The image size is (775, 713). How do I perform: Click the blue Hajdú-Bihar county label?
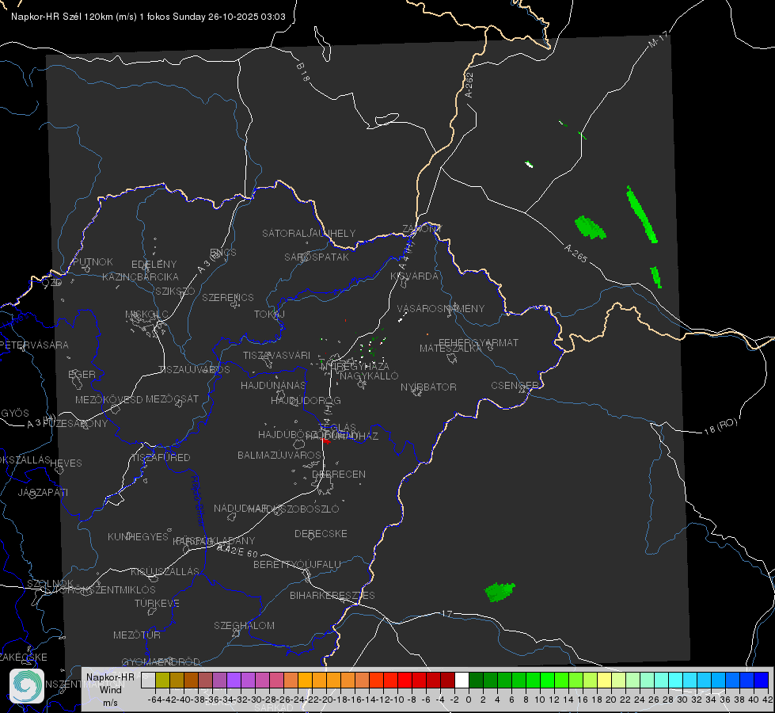coord(197,501)
